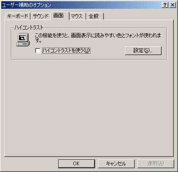
Task: Click the ハイコントラスト group box heading
Action: tap(29, 28)
